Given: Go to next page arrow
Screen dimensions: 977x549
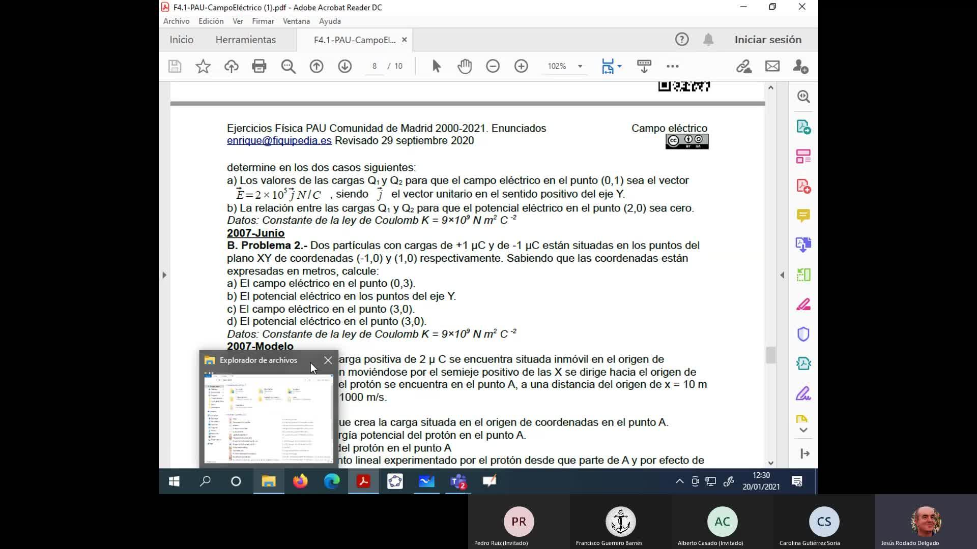Looking at the screenshot, I should [x=345, y=66].
